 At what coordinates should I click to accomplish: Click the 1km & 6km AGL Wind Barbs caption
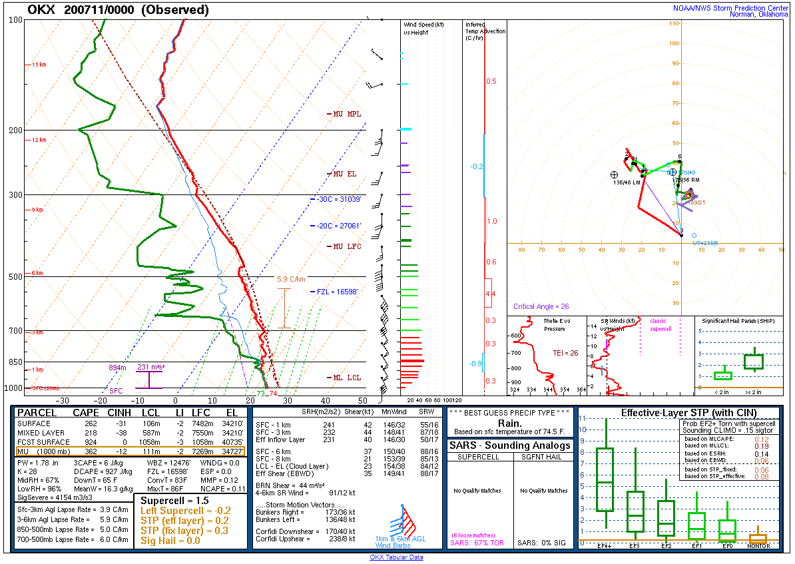[401, 541]
